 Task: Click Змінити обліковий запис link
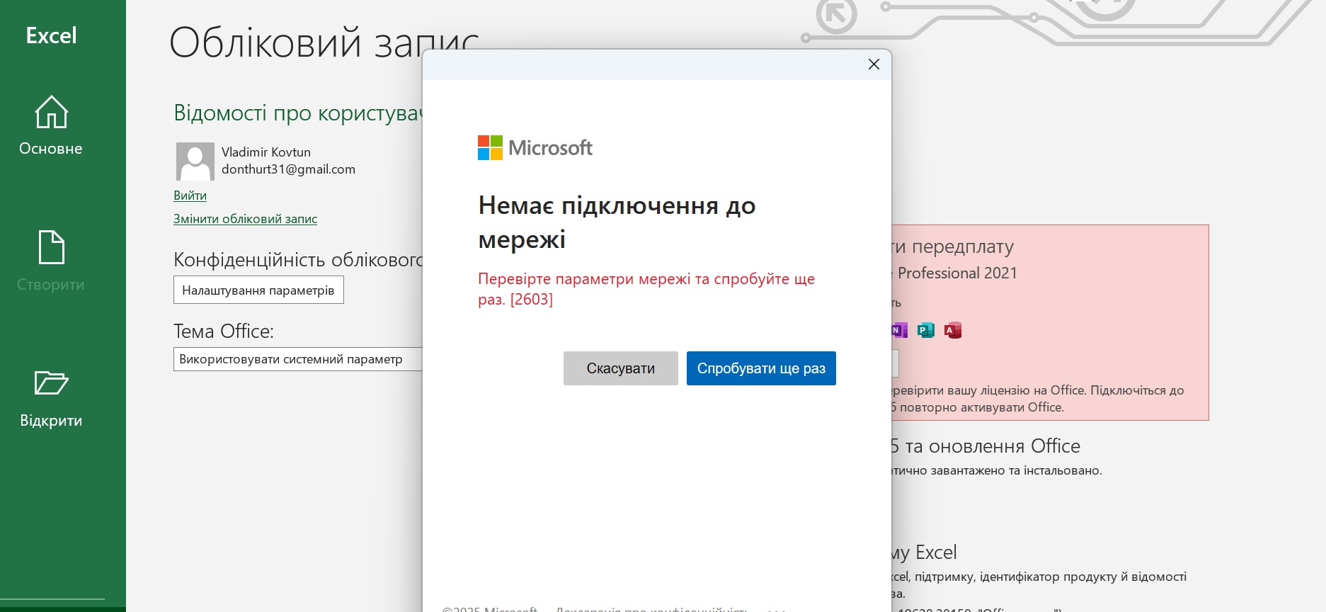point(245,219)
